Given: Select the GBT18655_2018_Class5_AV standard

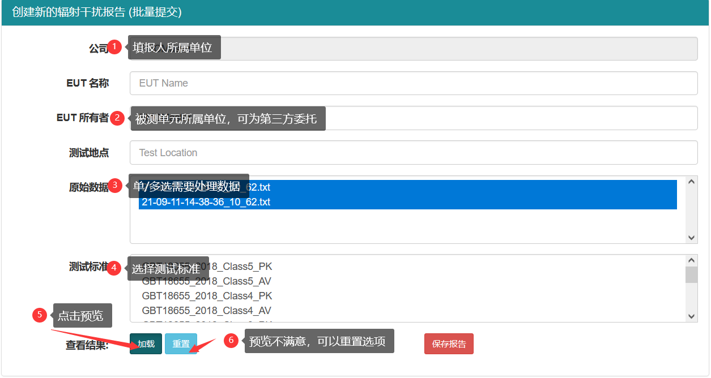Looking at the screenshot, I should (x=206, y=281).
